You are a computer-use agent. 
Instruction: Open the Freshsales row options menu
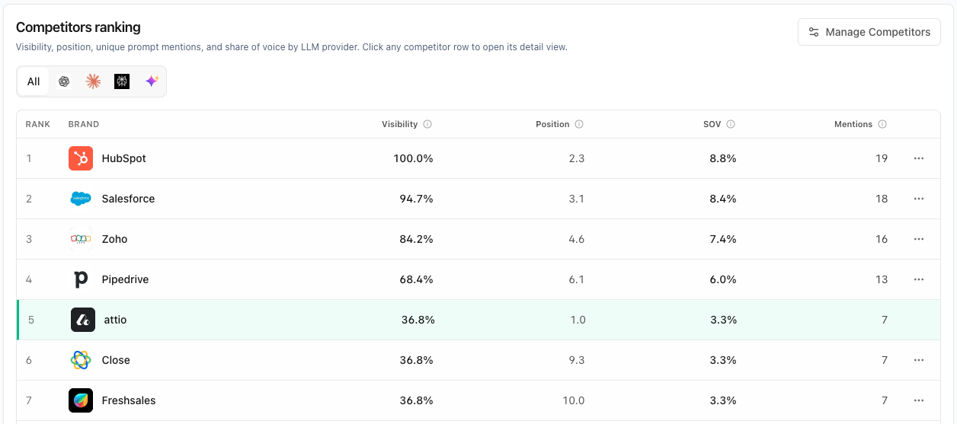click(919, 400)
